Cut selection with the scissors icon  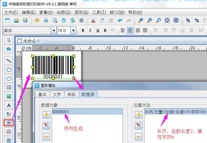(x=93, y=20)
